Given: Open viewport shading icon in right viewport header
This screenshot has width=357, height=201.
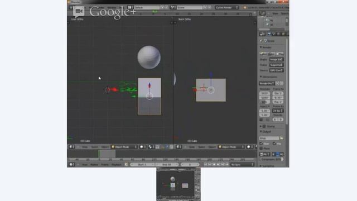Looking at the screenshot, I should tap(250, 147).
